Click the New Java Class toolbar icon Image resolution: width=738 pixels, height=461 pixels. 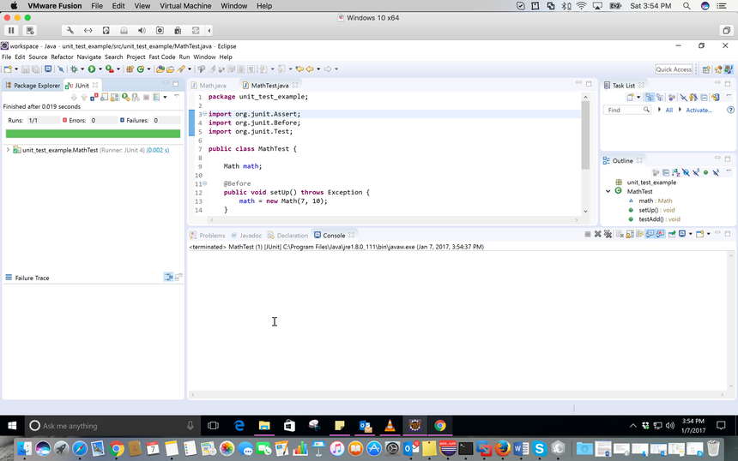point(139,69)
